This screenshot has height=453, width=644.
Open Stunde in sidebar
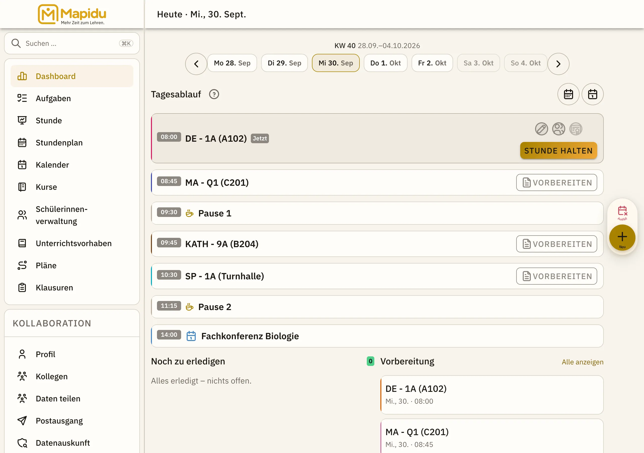(x=72, y=120)
